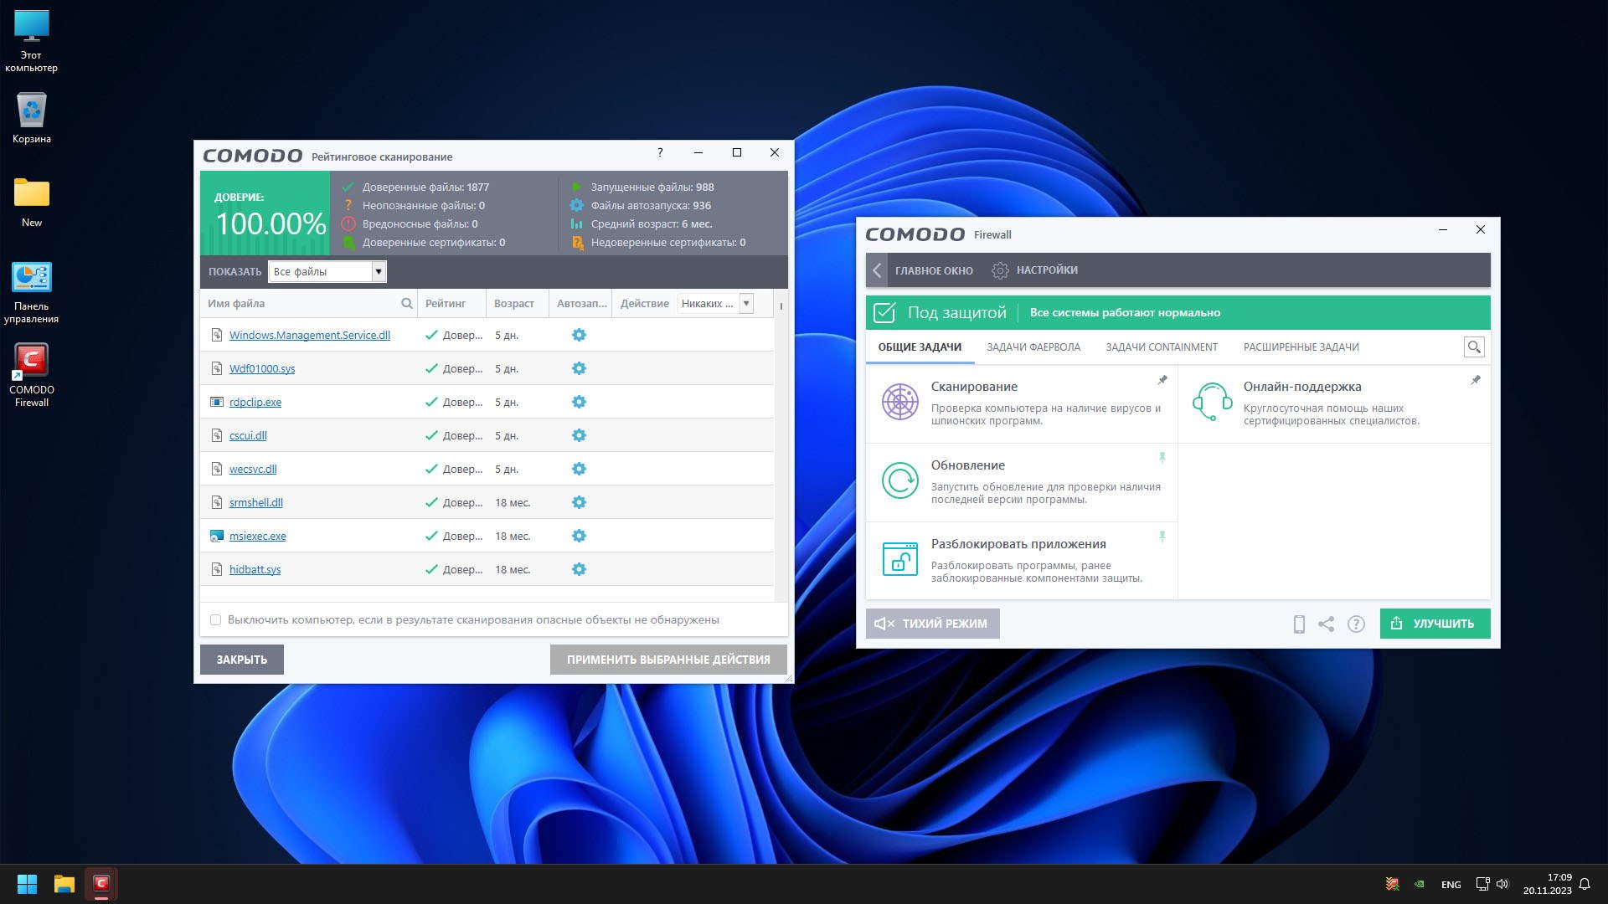The width and height of the screenshot is (1608, 904).
Task: Click the Unblock Applications padlock icon
Action: coord(899,559)
